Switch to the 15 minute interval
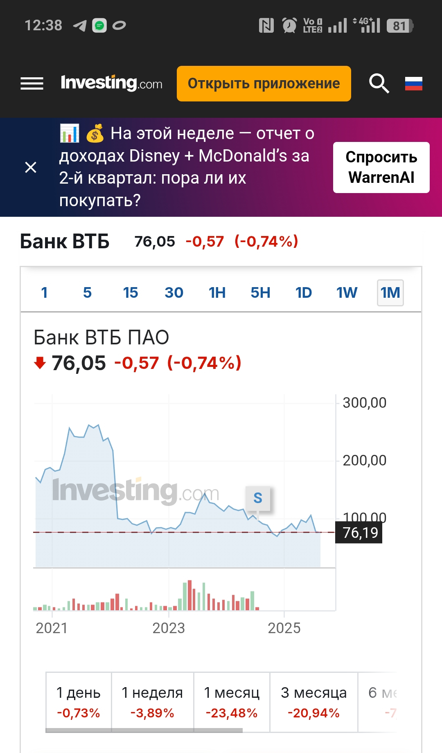Screen dimensions: 442x753 (x=131, y=293)
